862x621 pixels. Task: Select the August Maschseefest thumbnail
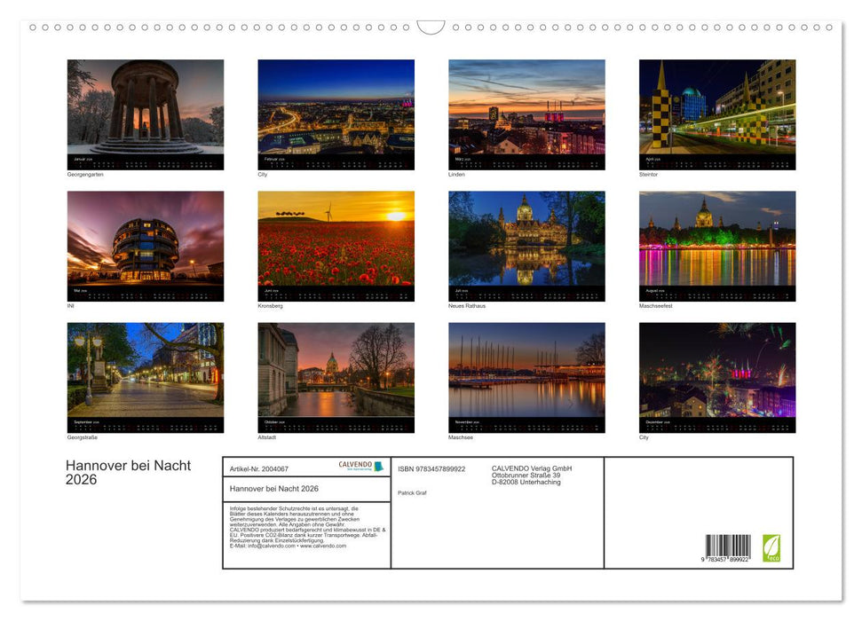point(716,246)
